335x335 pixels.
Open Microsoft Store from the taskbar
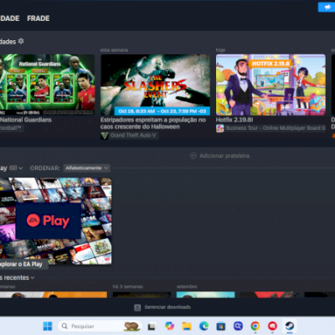click(221, 326)
